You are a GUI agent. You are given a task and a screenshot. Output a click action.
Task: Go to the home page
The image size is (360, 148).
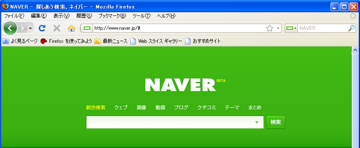point(72,28)
